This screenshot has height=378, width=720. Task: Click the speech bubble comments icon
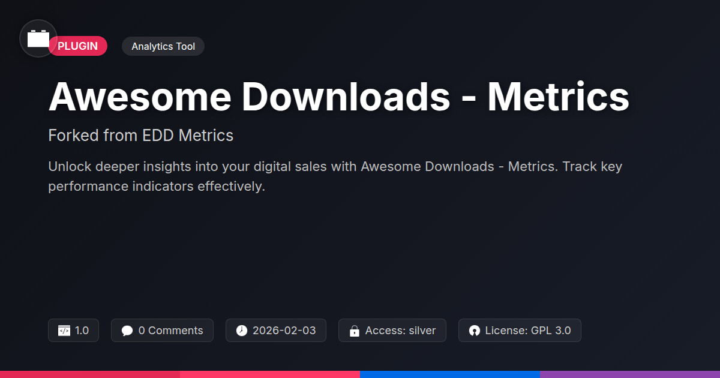click(x=127, y=331)
